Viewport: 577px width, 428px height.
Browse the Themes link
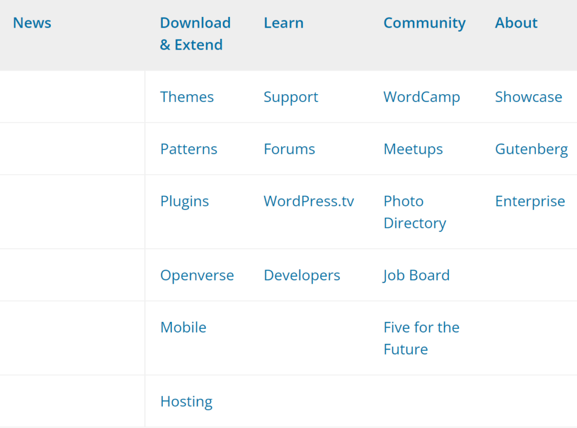pos(187,97)
